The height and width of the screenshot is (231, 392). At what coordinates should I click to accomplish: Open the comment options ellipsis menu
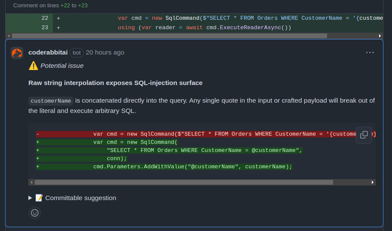[370, 52]
